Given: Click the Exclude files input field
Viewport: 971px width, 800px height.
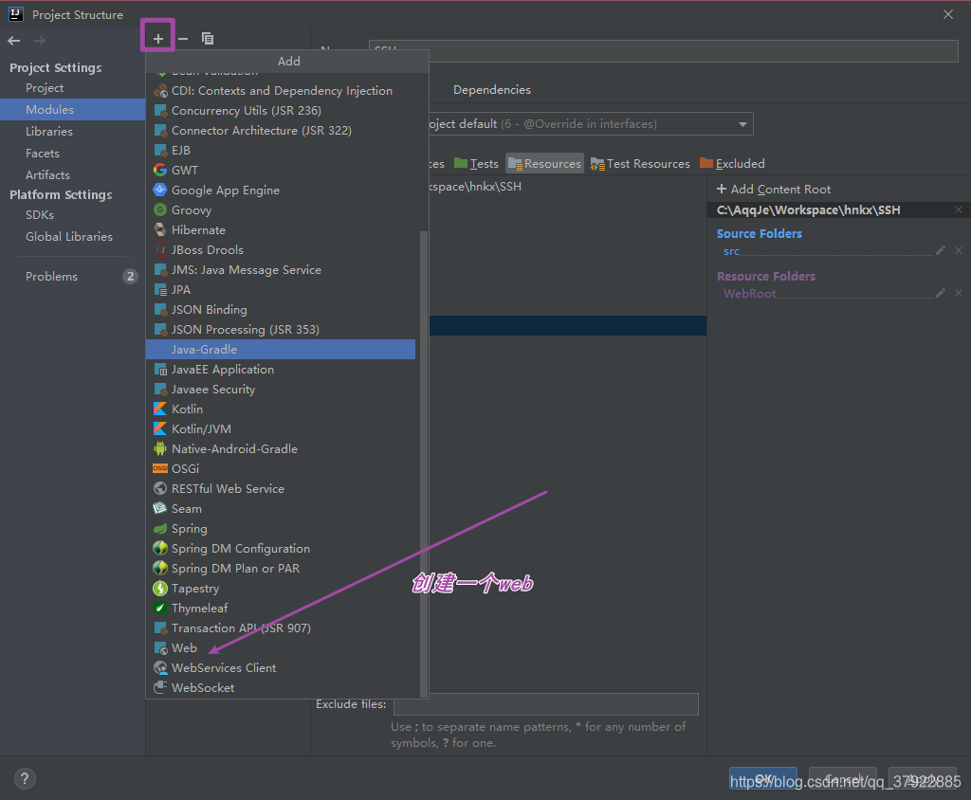Looking at the screenshot, I should click(x=546, y=704).
